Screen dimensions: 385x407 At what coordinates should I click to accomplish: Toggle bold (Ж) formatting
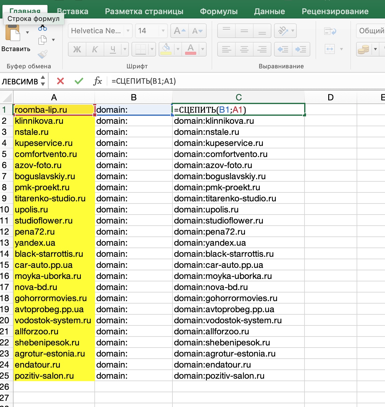pyautogui.click(x=77, y=49)
